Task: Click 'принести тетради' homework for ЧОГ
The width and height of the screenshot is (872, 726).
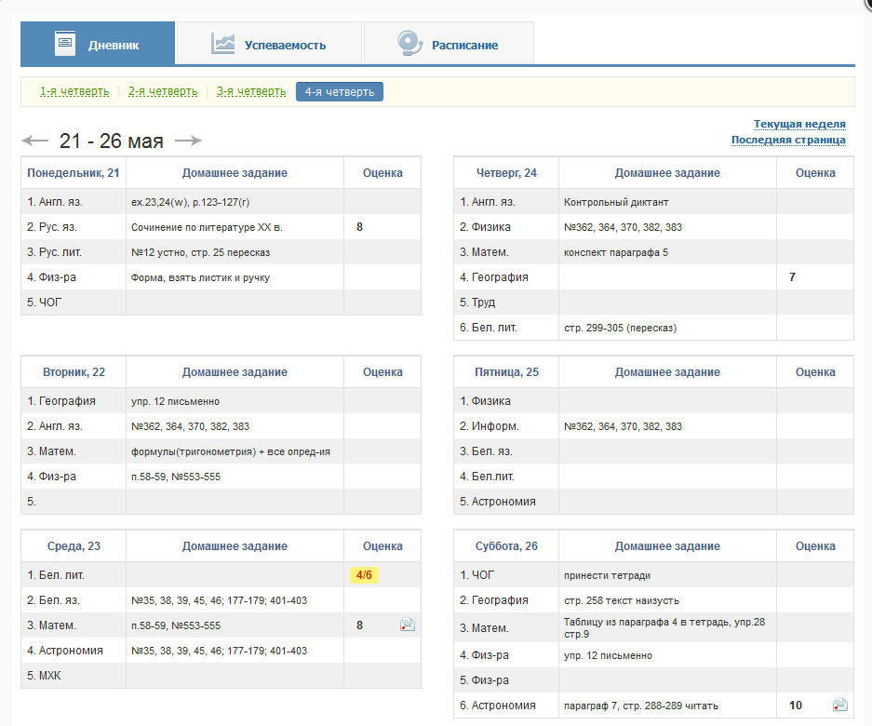Action: (607, 575)
